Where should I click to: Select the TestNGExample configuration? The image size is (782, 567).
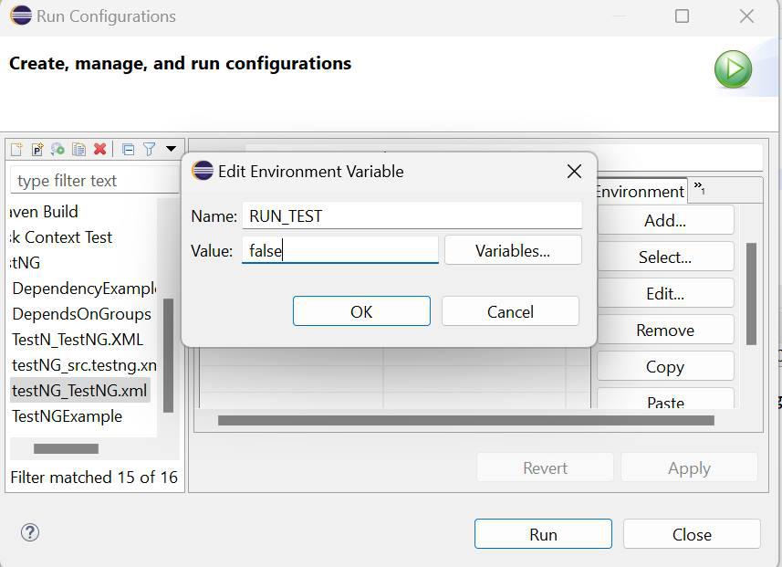[x=67, y=416]
